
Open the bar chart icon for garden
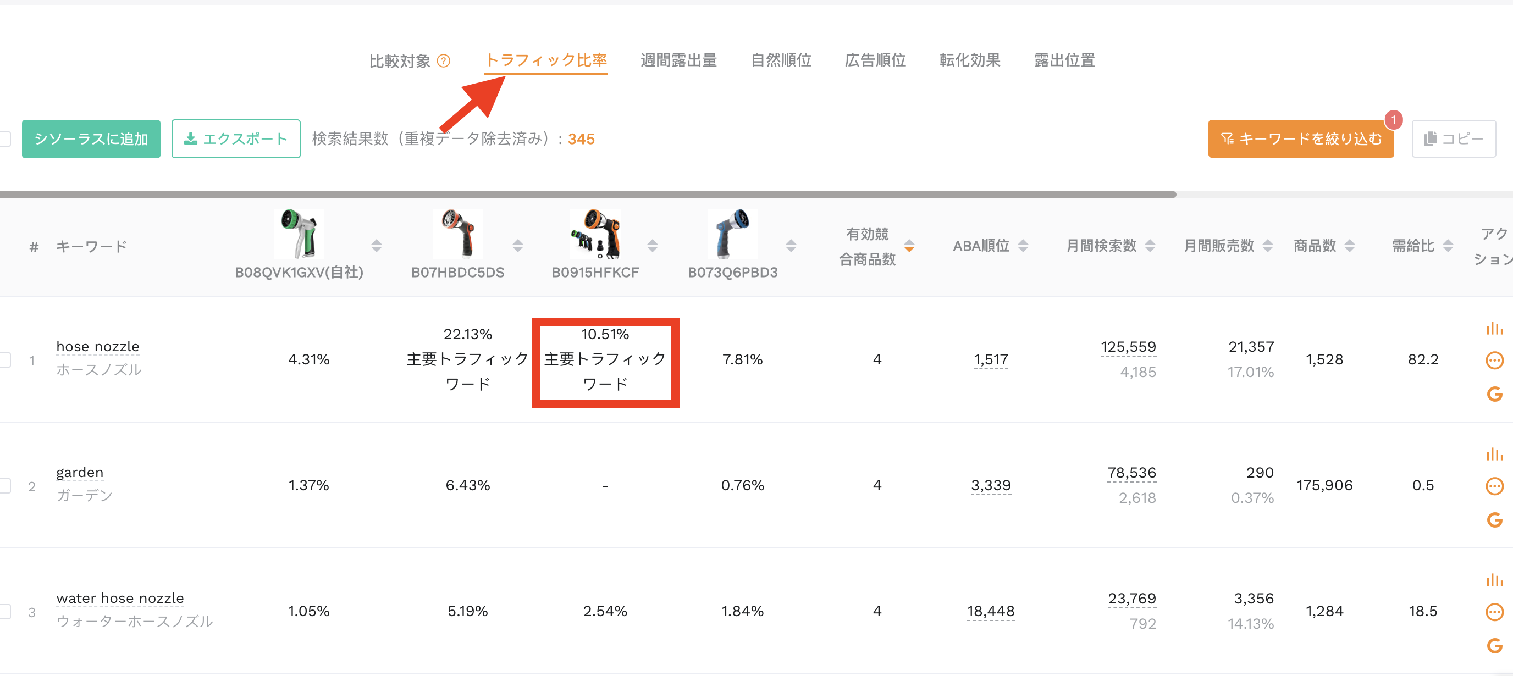1494,454
